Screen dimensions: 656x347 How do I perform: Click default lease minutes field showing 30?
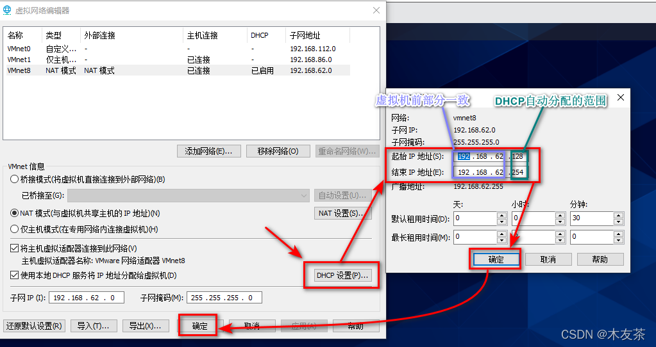(592, 218)
